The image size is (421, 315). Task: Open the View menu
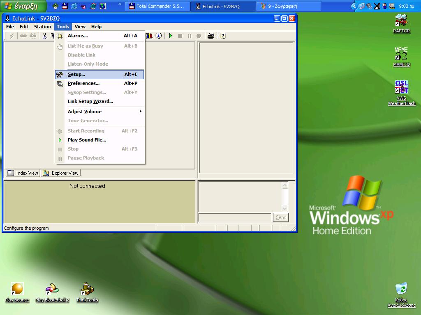tap(80, 27)
